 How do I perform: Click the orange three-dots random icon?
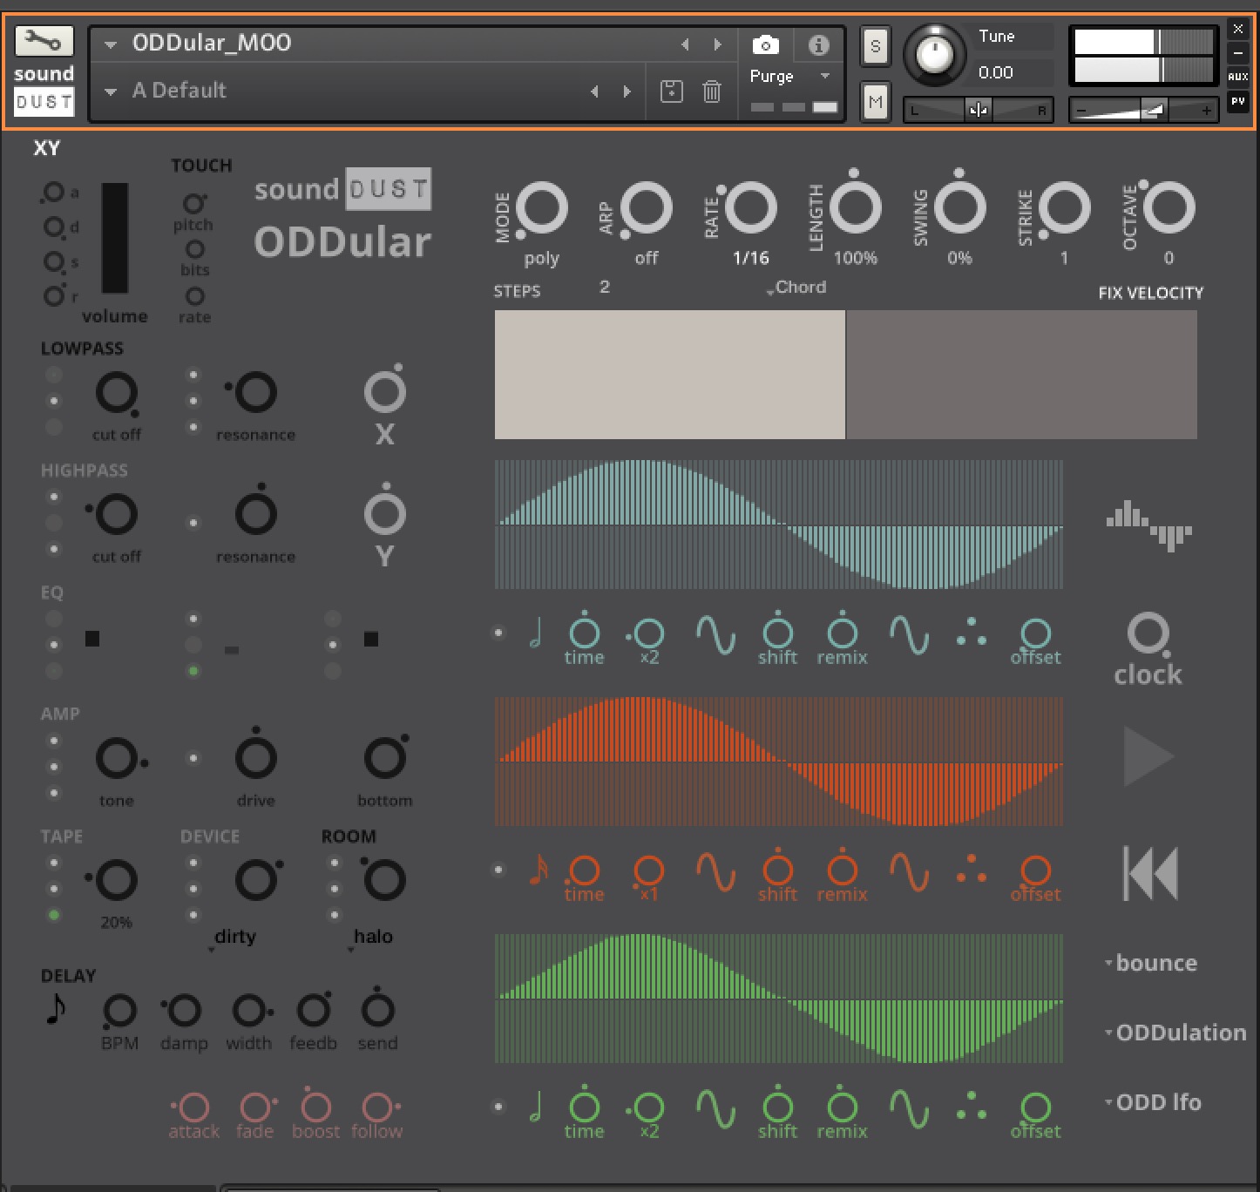click(x=972, y=870)
